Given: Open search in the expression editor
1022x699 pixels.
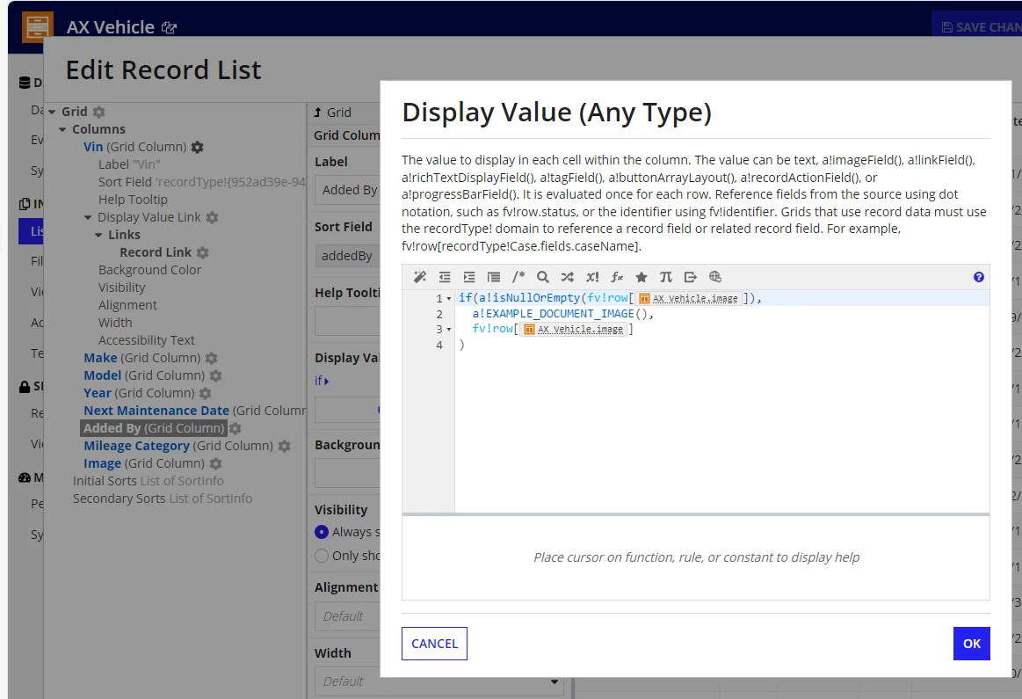Looking at the screenshot, I should point(543,277).
